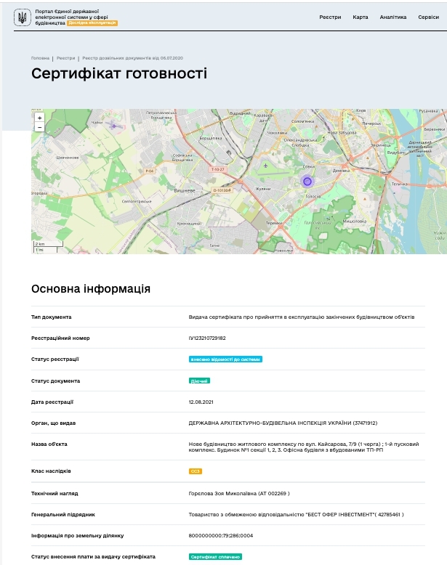Click the Ukrainian trident portal logo
Screen dimensions: 447x565
click(x=23, y=17)
